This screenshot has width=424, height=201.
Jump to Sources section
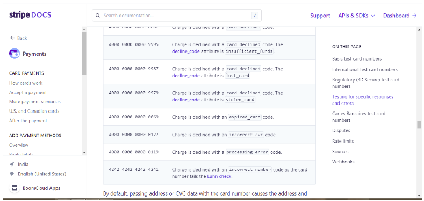coord(340,152)
